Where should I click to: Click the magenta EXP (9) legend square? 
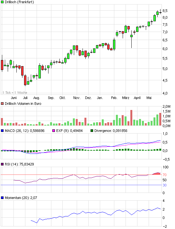54,131
